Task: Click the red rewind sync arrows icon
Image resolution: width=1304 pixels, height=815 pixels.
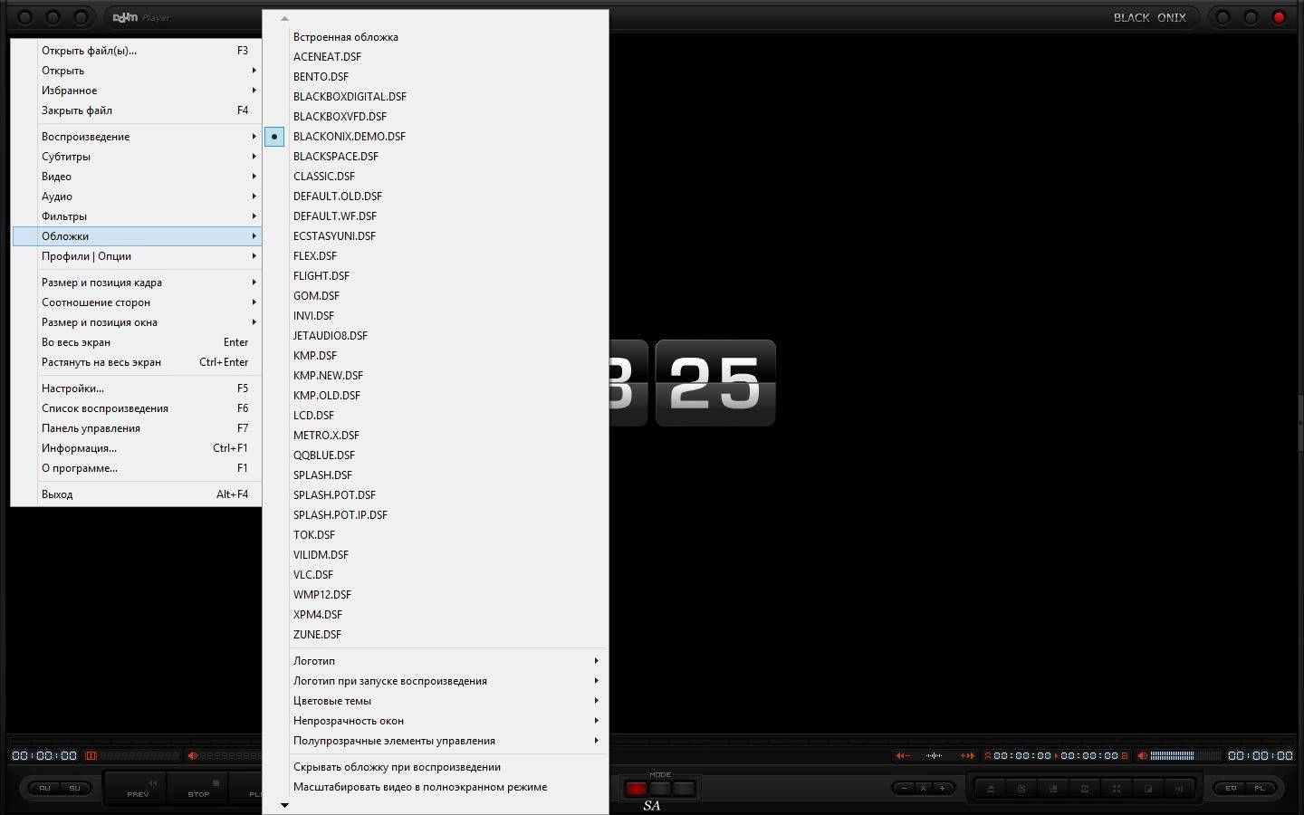Action: [903, 755]
